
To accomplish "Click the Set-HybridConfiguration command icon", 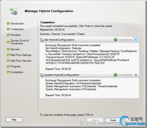I will [x=42, y=40].
